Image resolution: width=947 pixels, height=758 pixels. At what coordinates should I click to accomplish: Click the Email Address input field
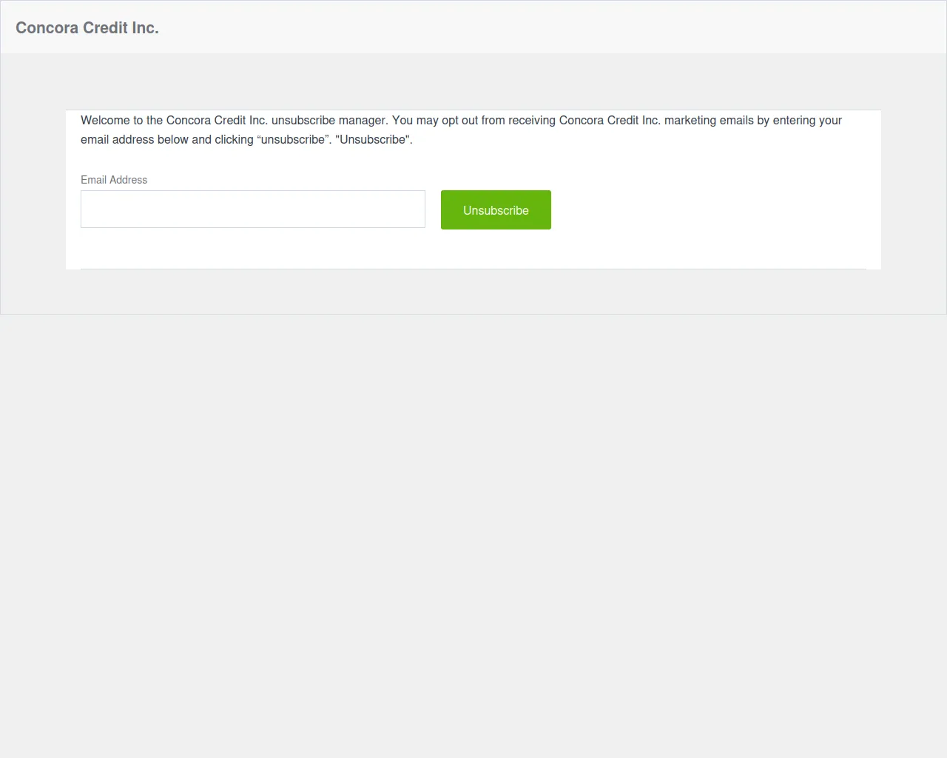coord(253,209)
